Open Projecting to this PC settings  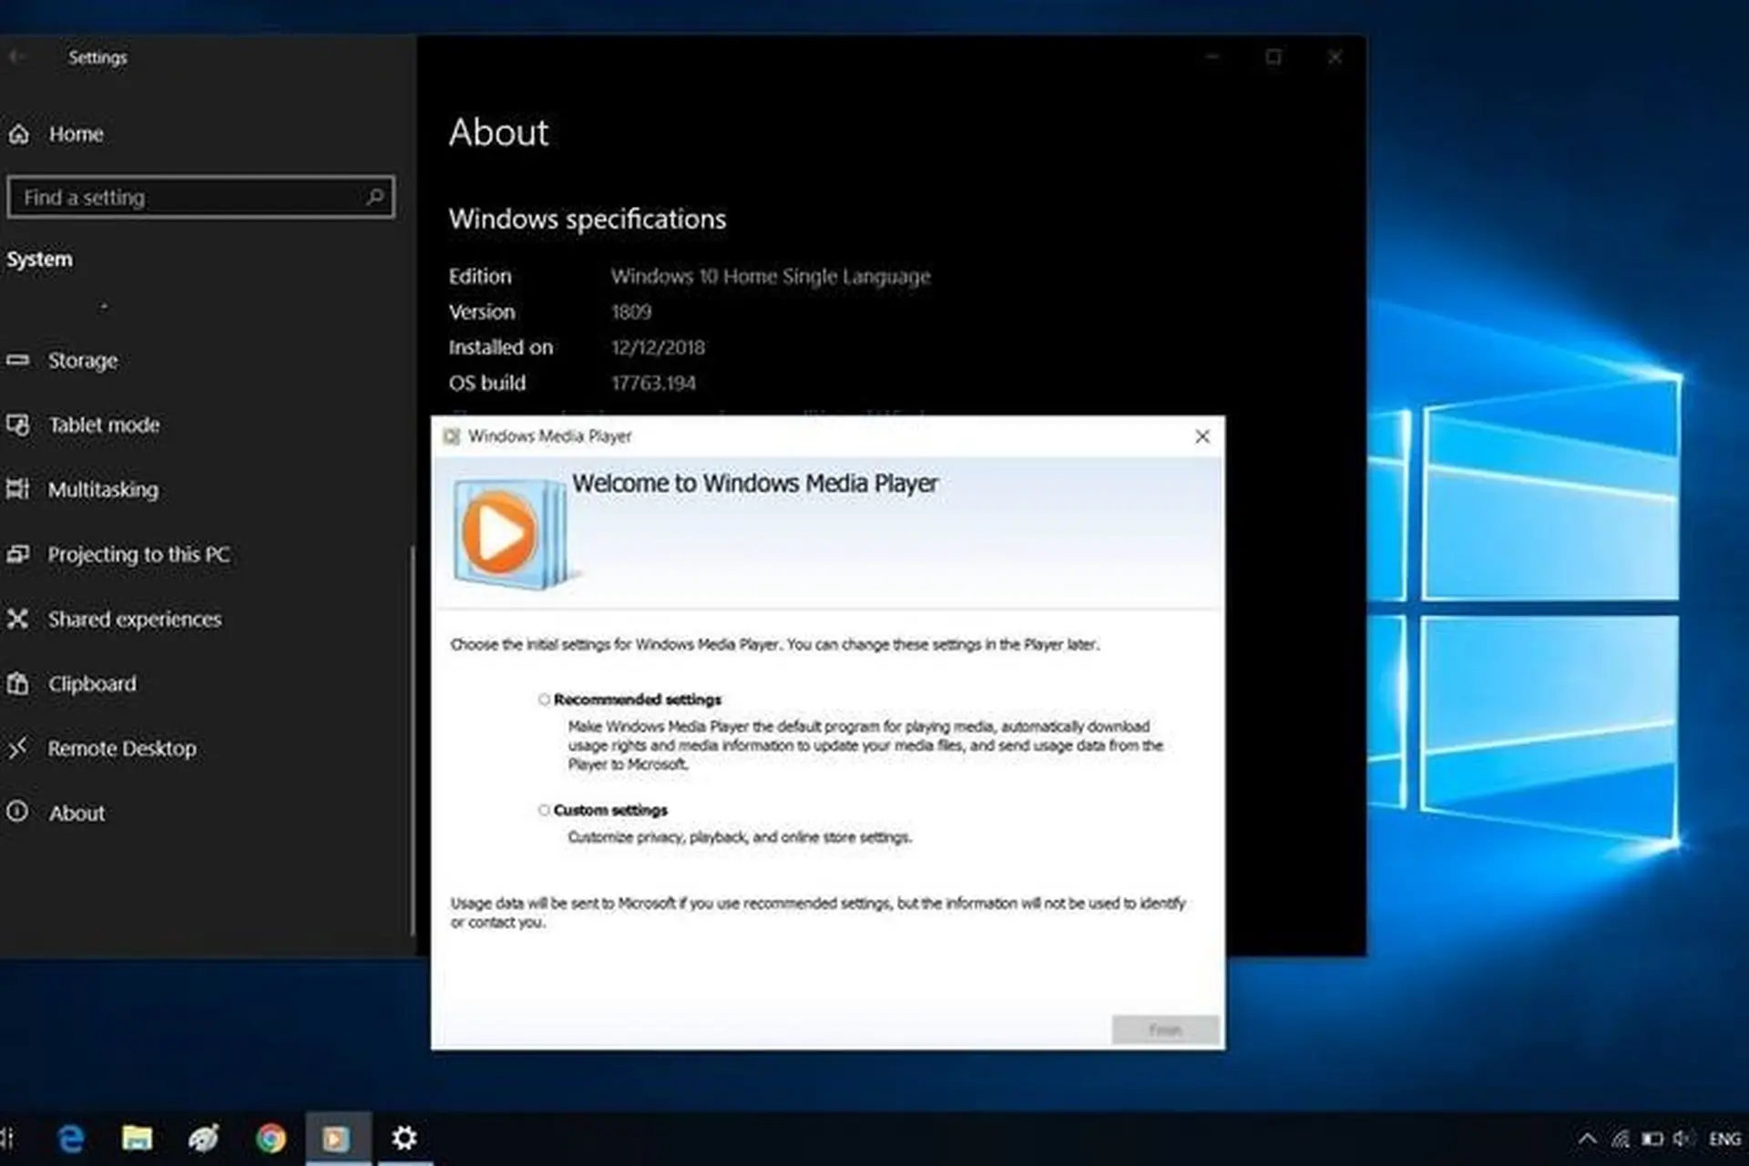click(138, 555)
